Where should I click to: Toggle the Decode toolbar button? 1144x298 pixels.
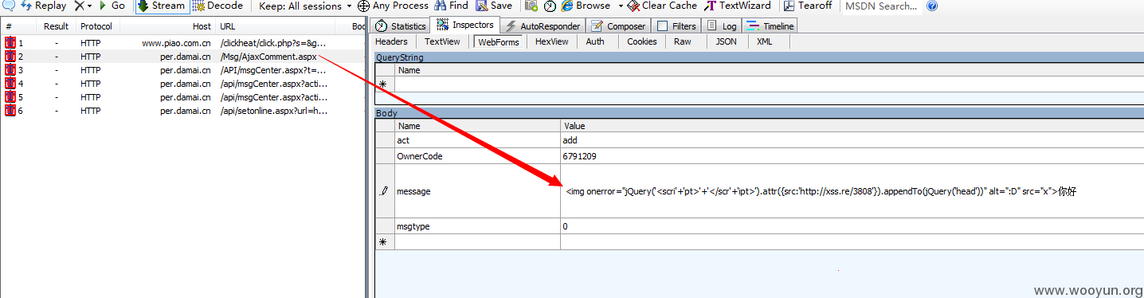pos(218,6)
